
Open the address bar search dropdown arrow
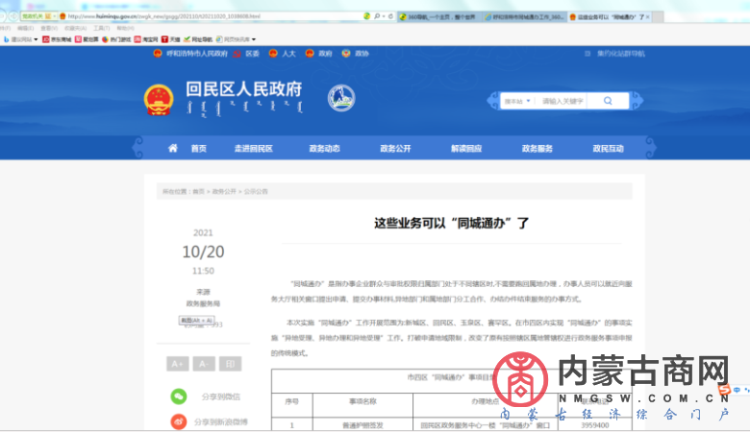tap(384, 16)
